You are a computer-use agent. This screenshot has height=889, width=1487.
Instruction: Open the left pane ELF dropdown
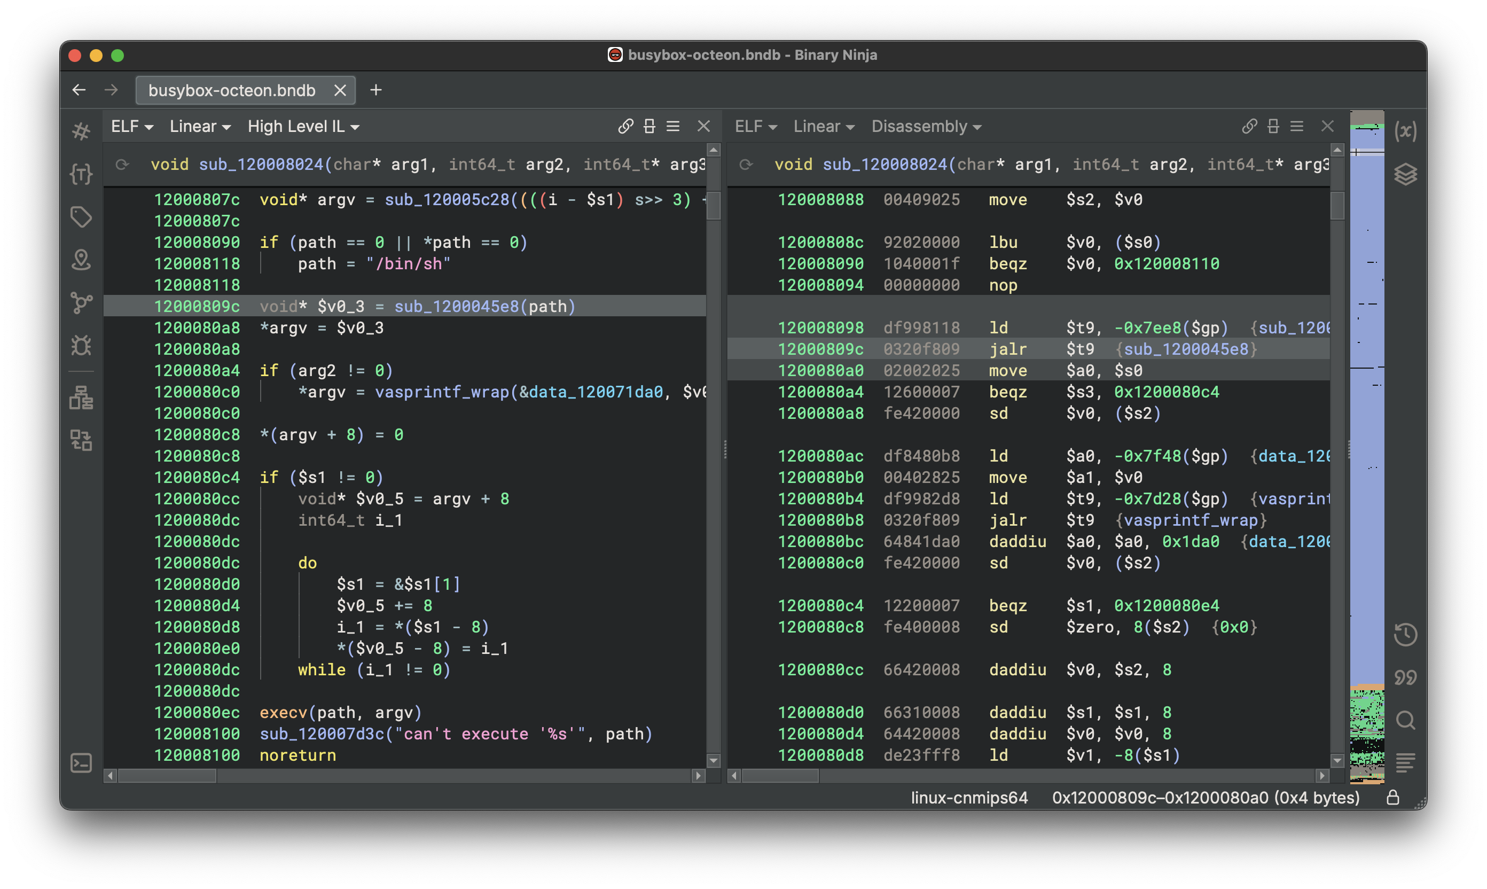[x=132, y=127]
